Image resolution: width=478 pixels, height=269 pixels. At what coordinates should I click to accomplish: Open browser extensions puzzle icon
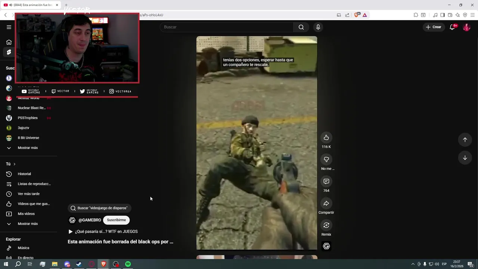click(x=416, y=15)
